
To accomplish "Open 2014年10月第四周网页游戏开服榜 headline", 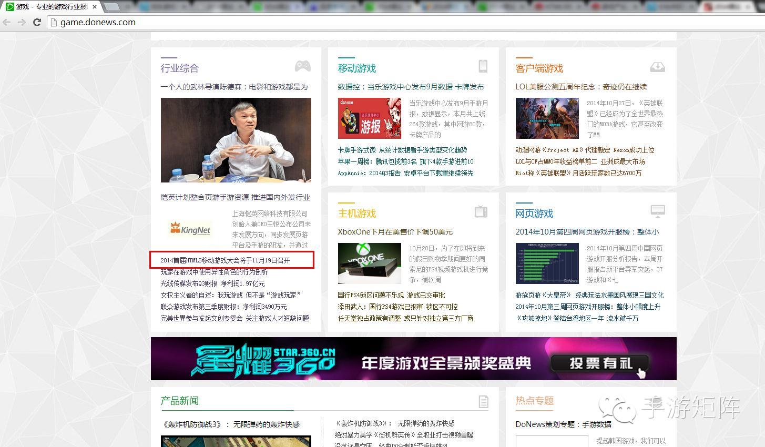I will coord(587,232).
